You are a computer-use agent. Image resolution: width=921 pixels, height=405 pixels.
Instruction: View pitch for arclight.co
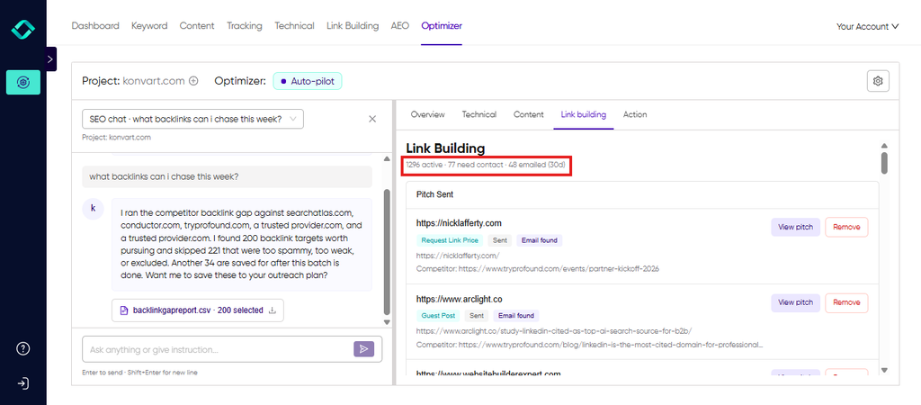pyautogui.click(x=795, y=302)
